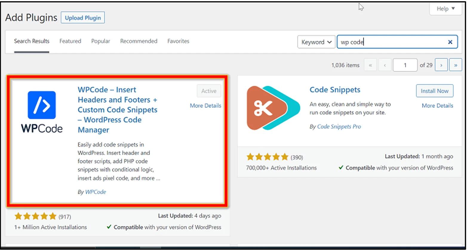This screenshot has height=250, width=467.
Task: Open the Popular plugins tab
Action: pyautogui.click(x=101, y=41)
